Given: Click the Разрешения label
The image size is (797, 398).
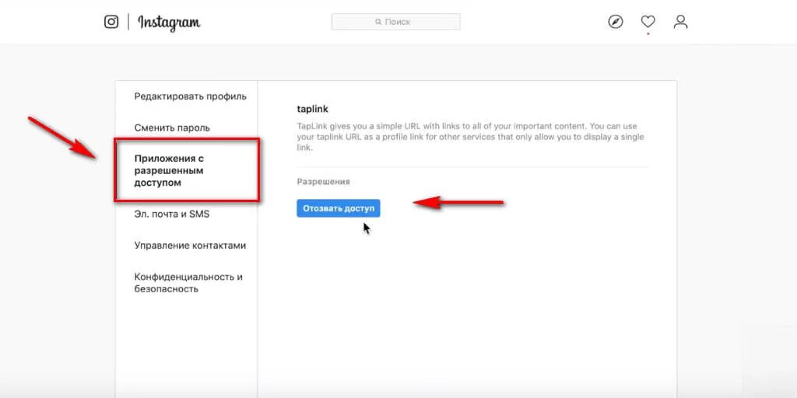Looking at the screenshot, I should [323, 181].
